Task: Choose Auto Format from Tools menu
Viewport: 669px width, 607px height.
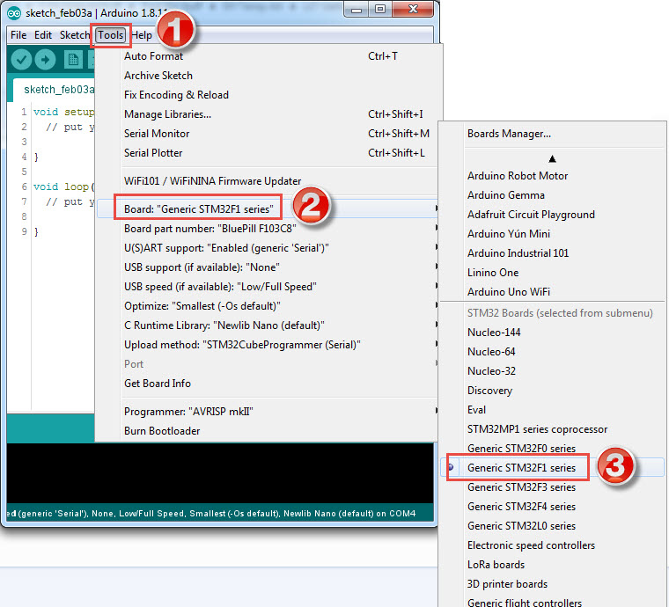Action: [x=268, y=56]
